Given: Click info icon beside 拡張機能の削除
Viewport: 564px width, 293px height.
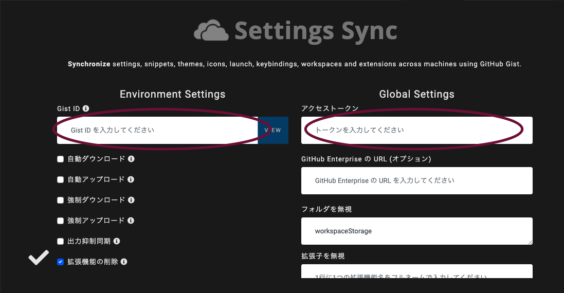Looking at the screenshot, I should [124, 261].
